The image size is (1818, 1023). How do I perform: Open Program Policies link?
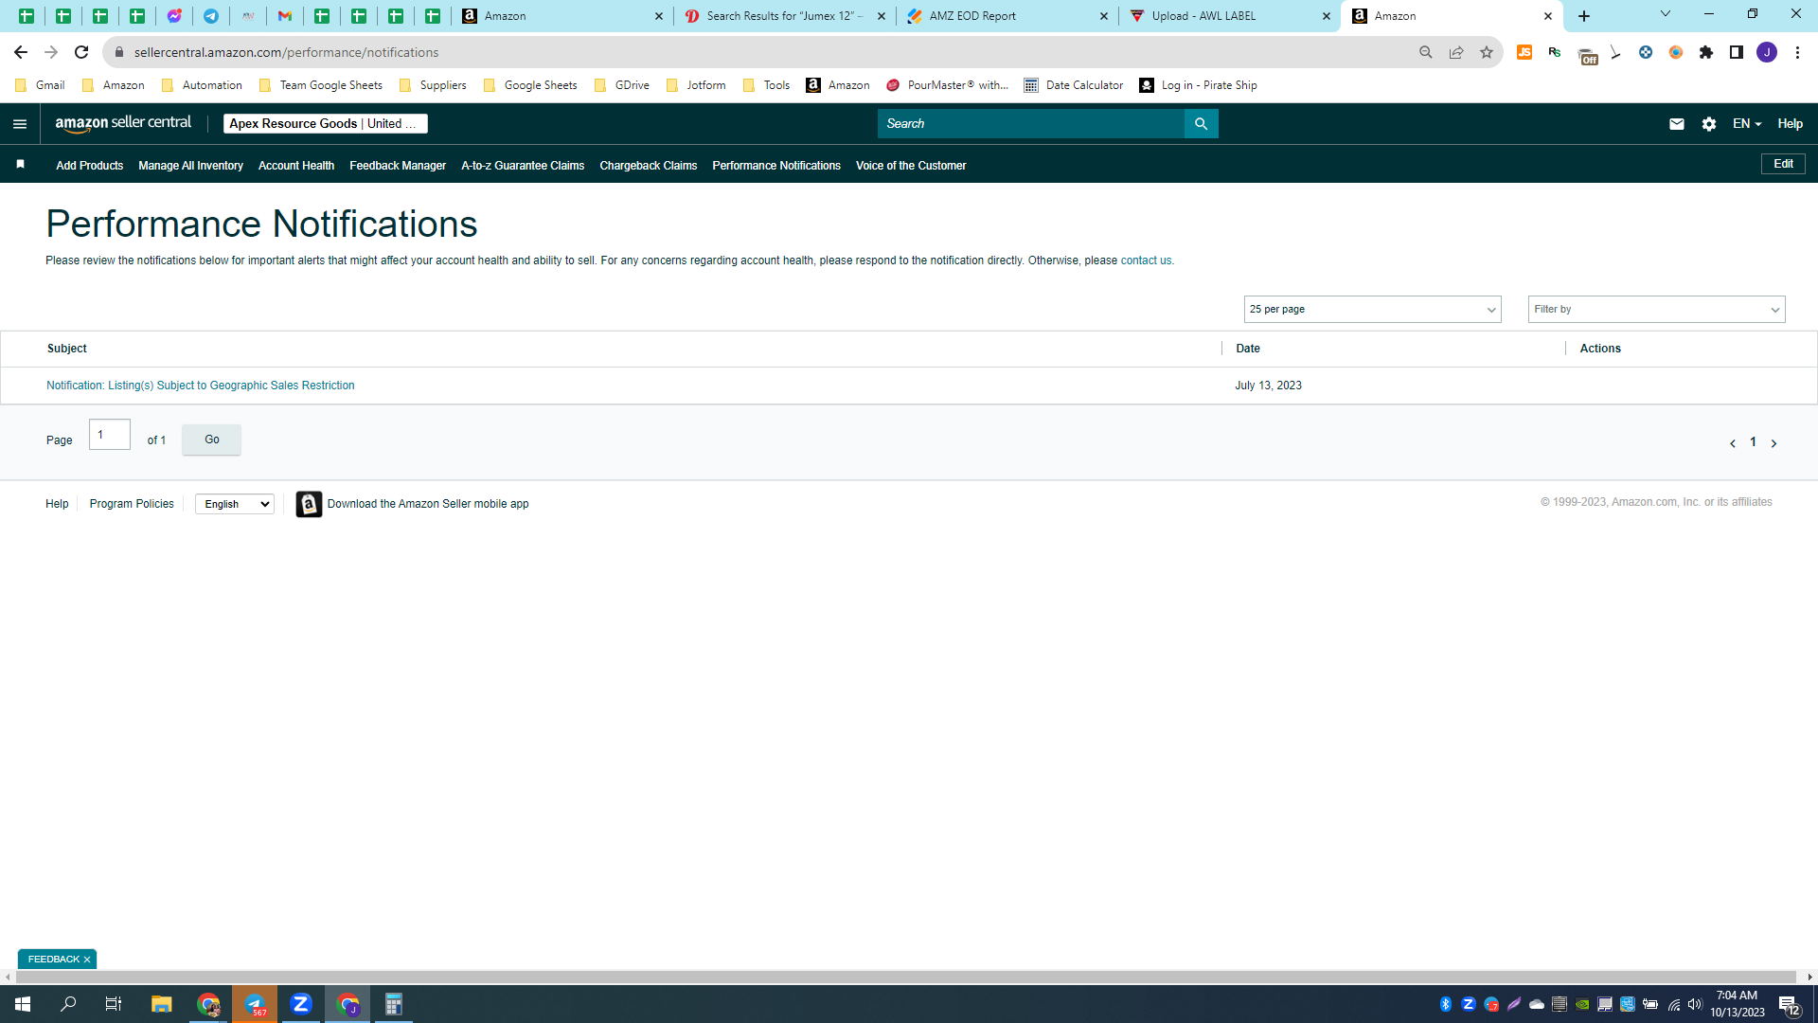tap(132, 504)
